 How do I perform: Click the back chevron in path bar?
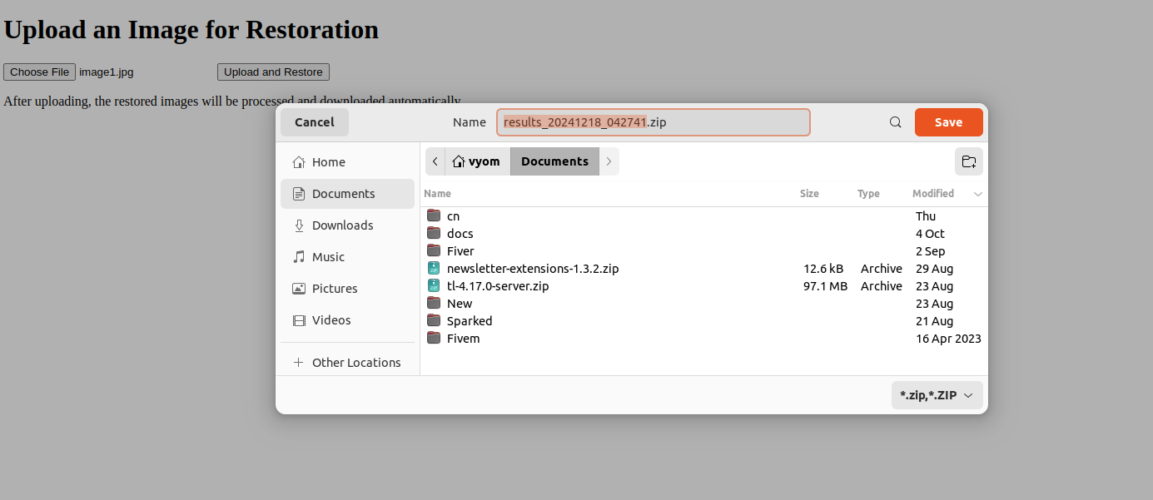coord(435,161)
